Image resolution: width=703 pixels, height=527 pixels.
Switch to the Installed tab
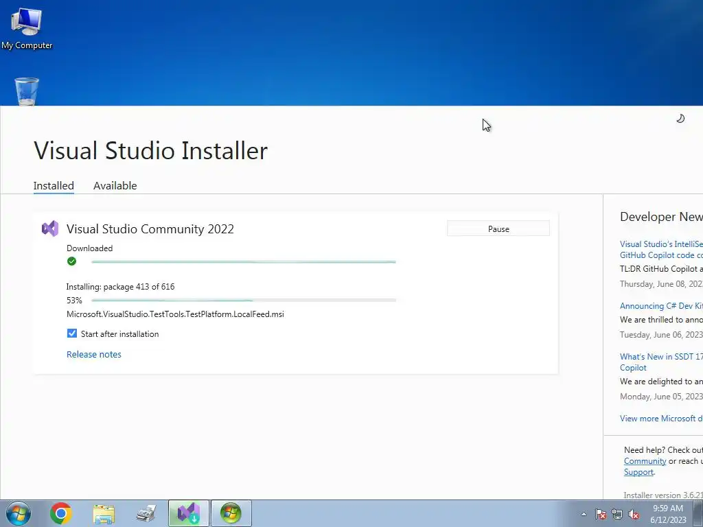coord(54,185)
